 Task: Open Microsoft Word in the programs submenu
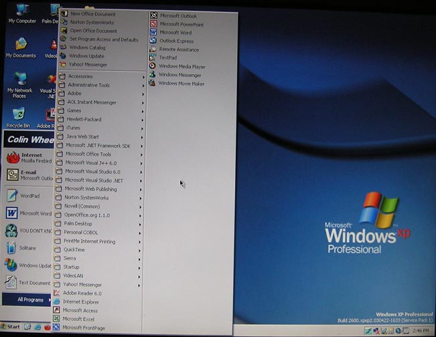[x=171, y=33]
